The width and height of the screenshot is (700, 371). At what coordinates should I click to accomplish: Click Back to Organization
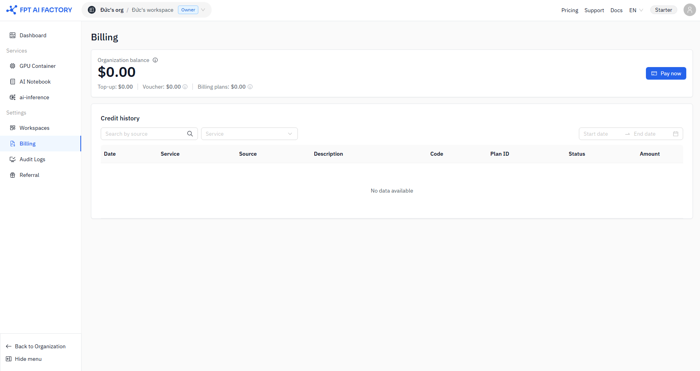point(40,346)
